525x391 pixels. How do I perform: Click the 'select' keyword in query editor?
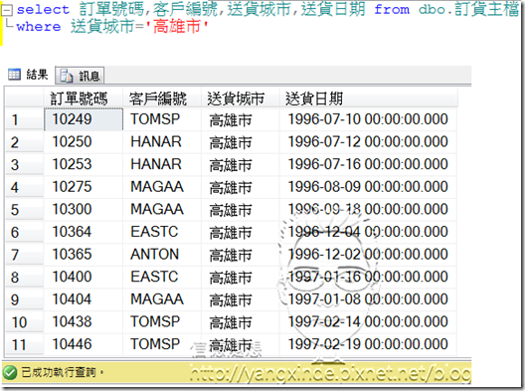(43, 9)
